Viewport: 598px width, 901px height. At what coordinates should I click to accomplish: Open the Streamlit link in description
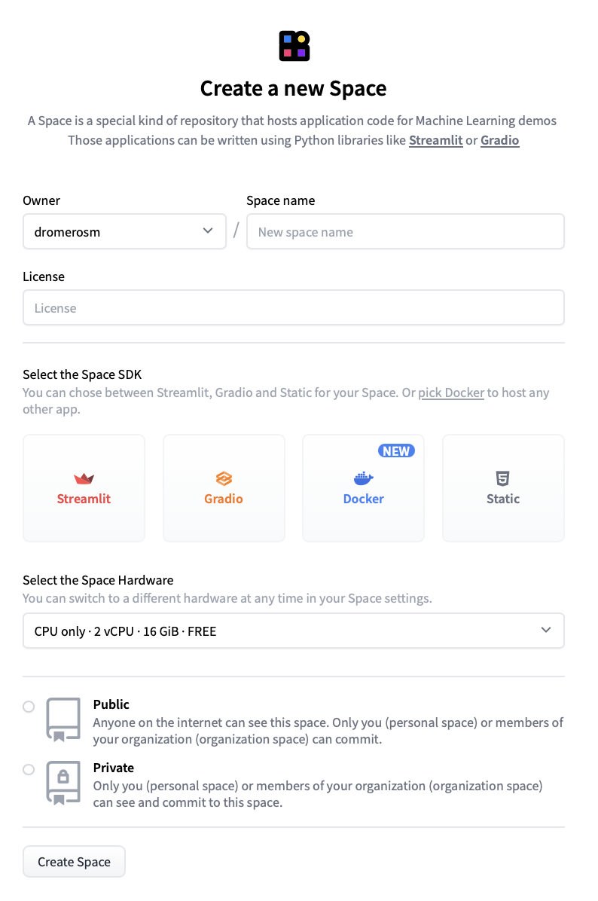435,140
